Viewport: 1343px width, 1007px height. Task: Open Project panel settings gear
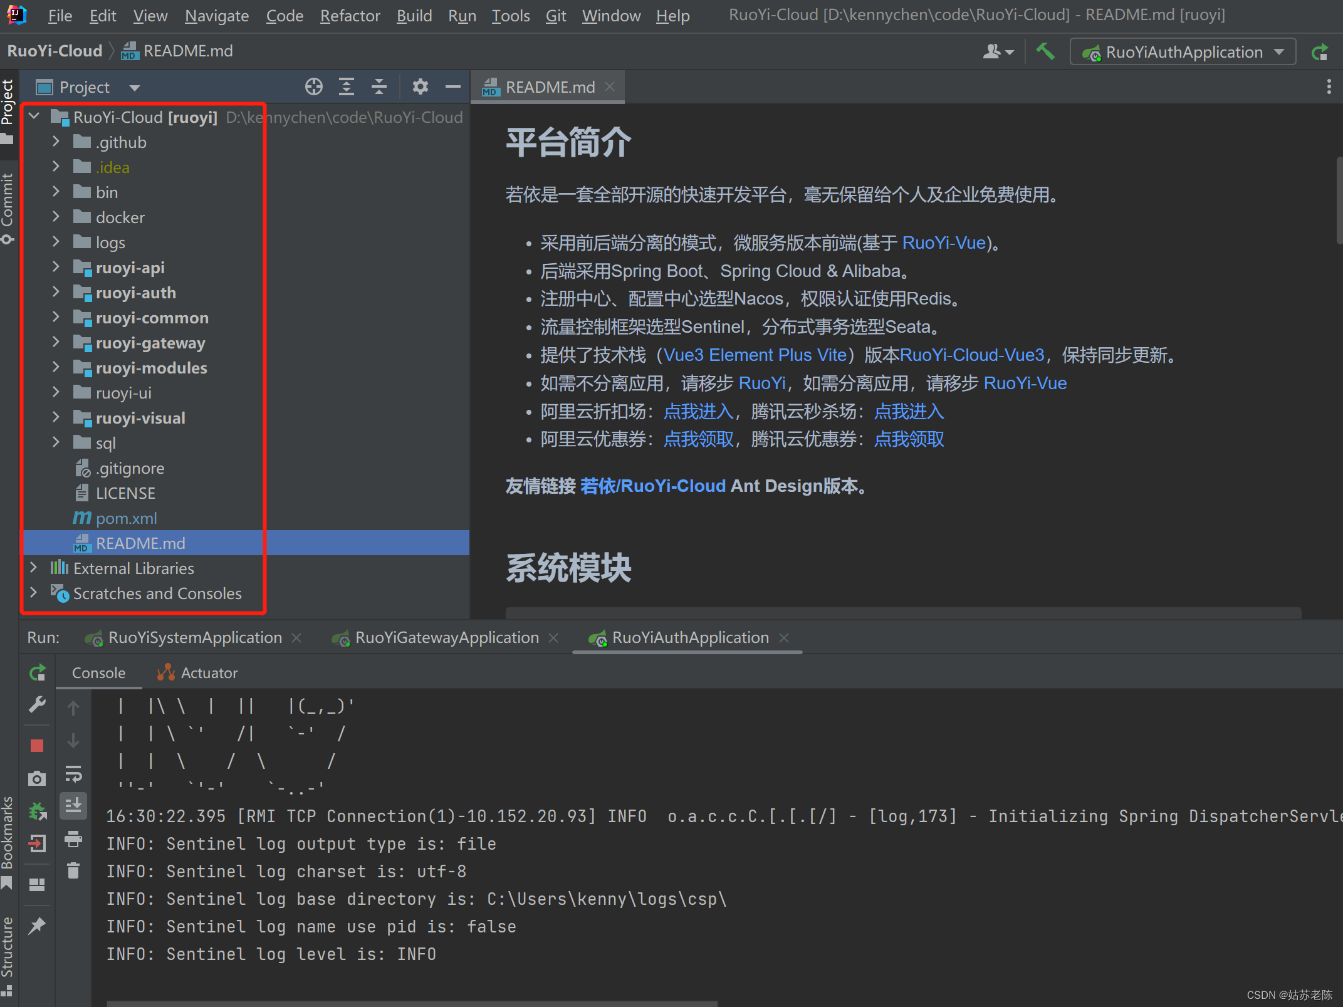(x=420, y=86)
